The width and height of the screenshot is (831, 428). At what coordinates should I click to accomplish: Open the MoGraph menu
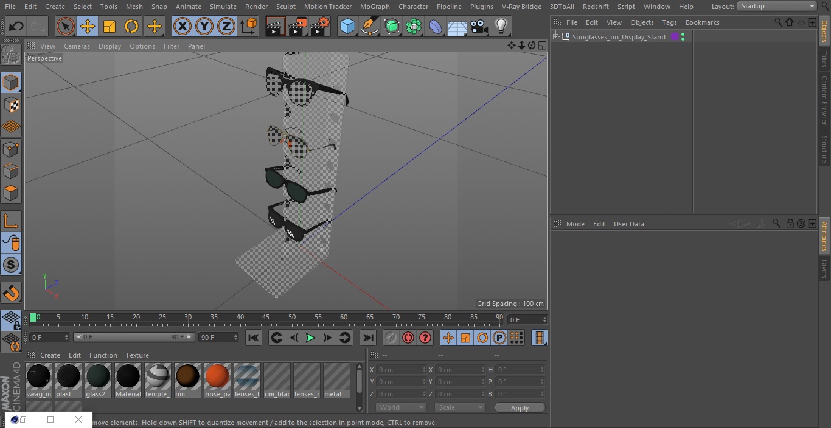click(x=375, y=7)
